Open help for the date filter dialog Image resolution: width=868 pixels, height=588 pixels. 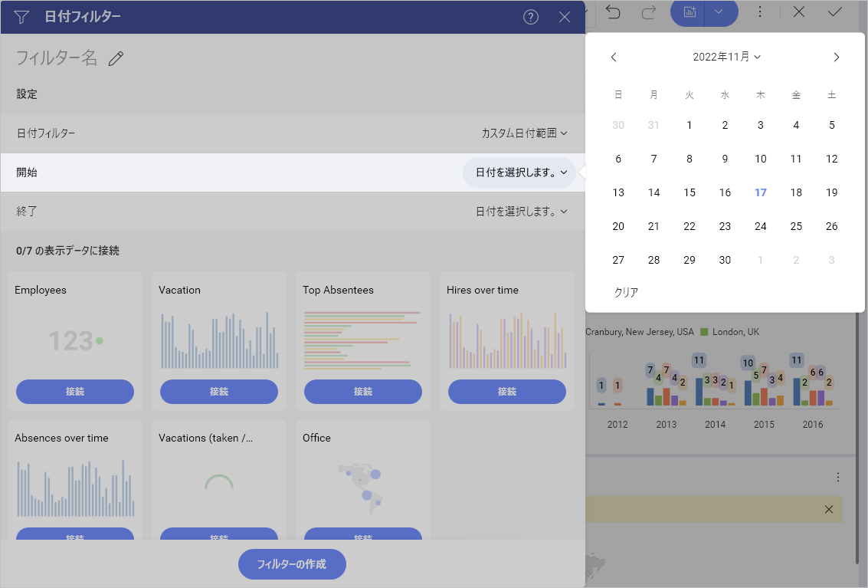point(530,17)
